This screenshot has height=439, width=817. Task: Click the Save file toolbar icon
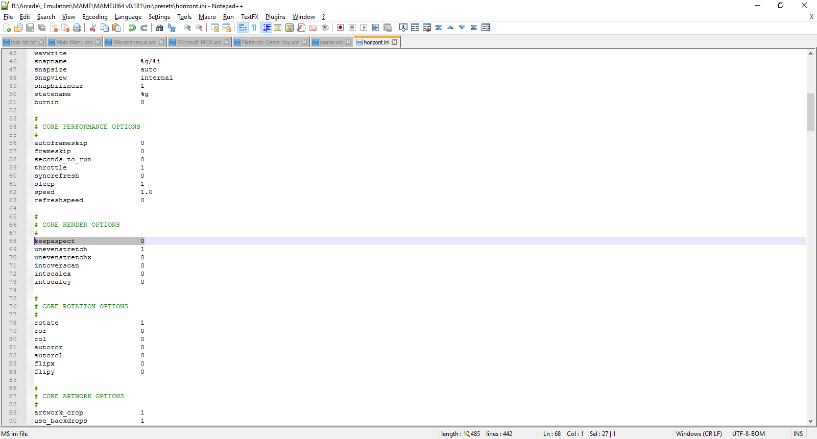[x=30, y=28]
